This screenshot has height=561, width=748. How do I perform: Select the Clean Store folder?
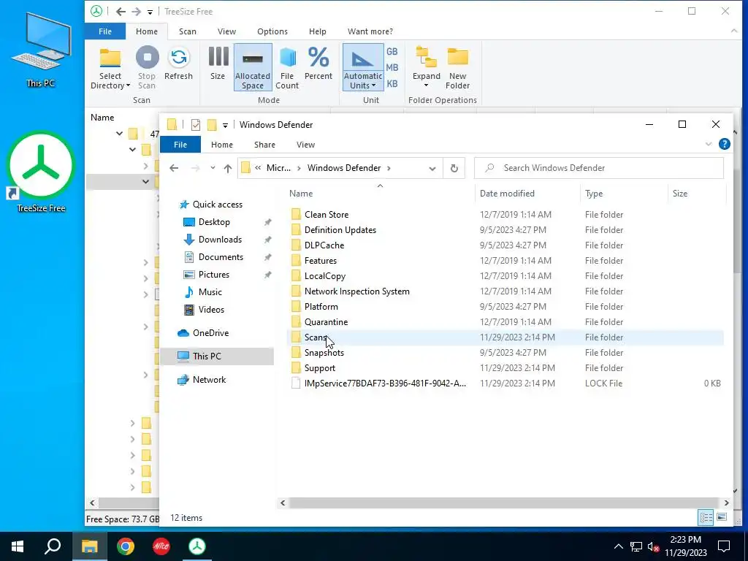(x=327, y=215)
